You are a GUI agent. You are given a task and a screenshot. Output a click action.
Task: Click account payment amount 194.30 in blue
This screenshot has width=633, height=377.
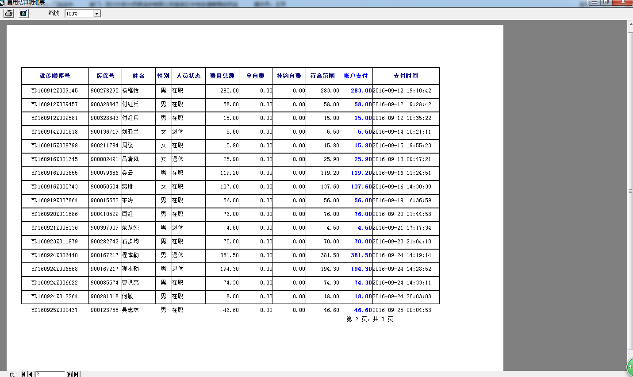point(361,269)
